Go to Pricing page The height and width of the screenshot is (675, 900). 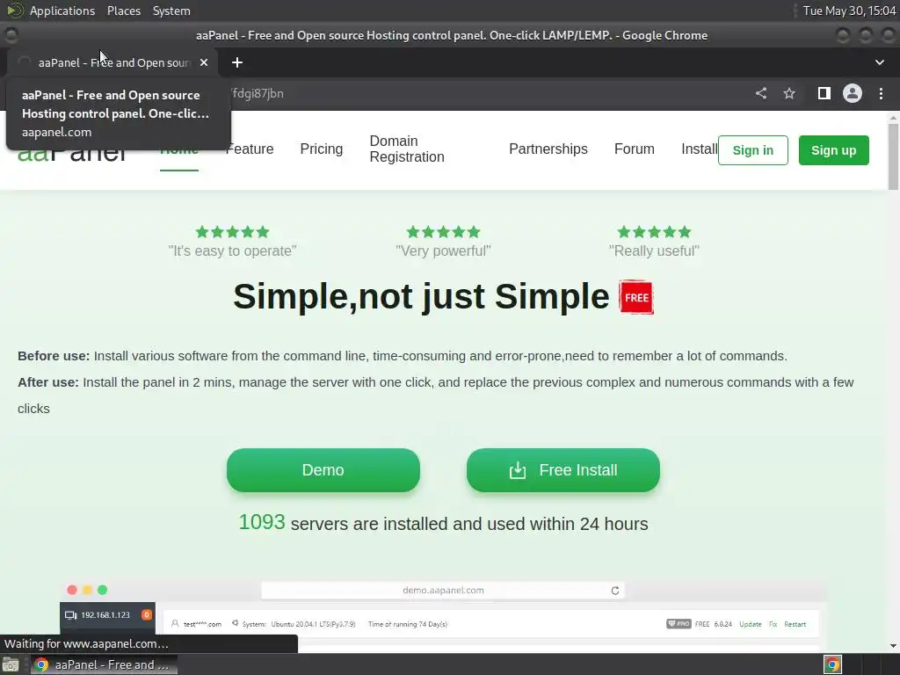click(322, 149)
